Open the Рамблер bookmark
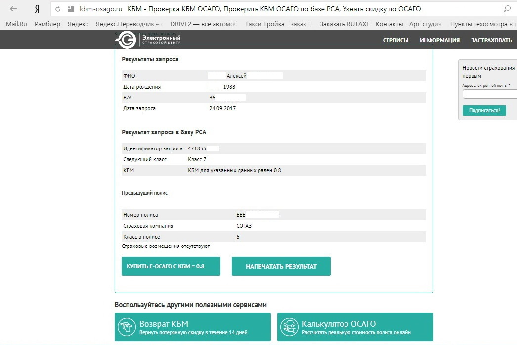This screenshot has width=517, height=345. coord(47,24)
